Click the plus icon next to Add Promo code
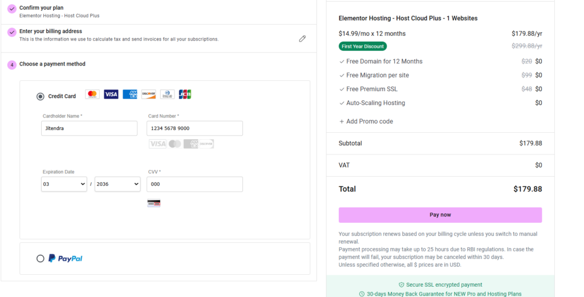 [342, 121]
